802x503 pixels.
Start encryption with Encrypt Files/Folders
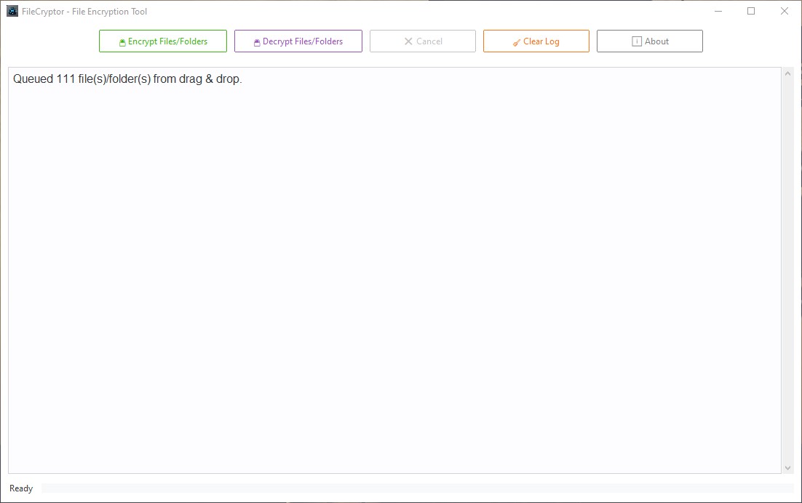pos(162,41)
